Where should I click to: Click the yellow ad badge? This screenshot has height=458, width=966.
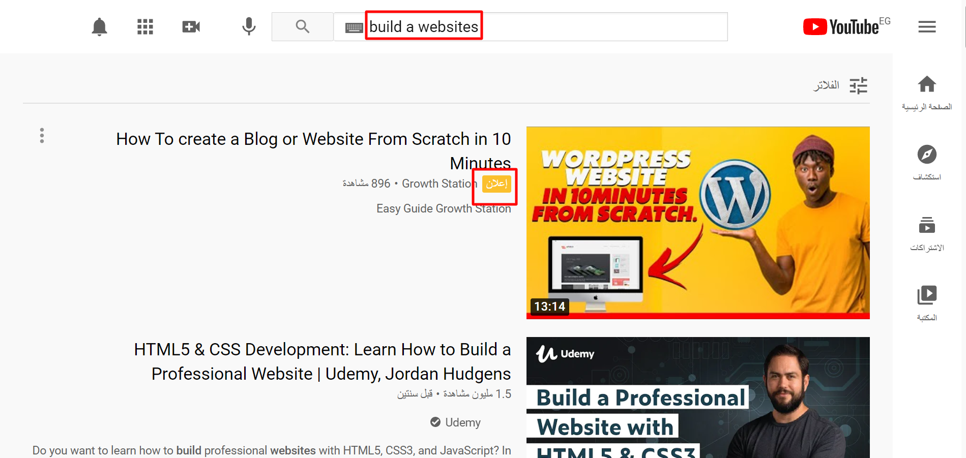pyautogui.click(x=496, y=184)
